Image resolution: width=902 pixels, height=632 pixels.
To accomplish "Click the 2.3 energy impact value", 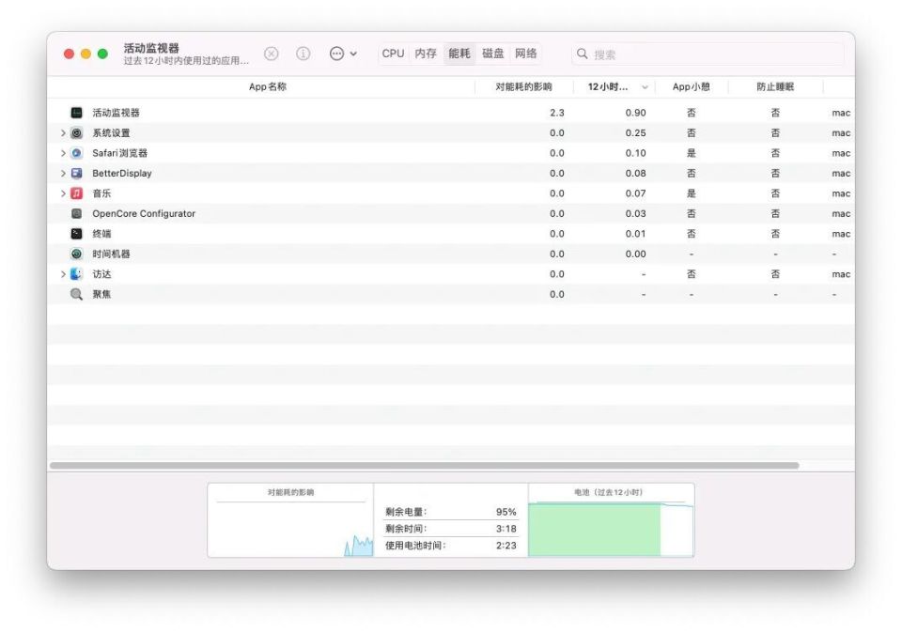I will [557, 113].
